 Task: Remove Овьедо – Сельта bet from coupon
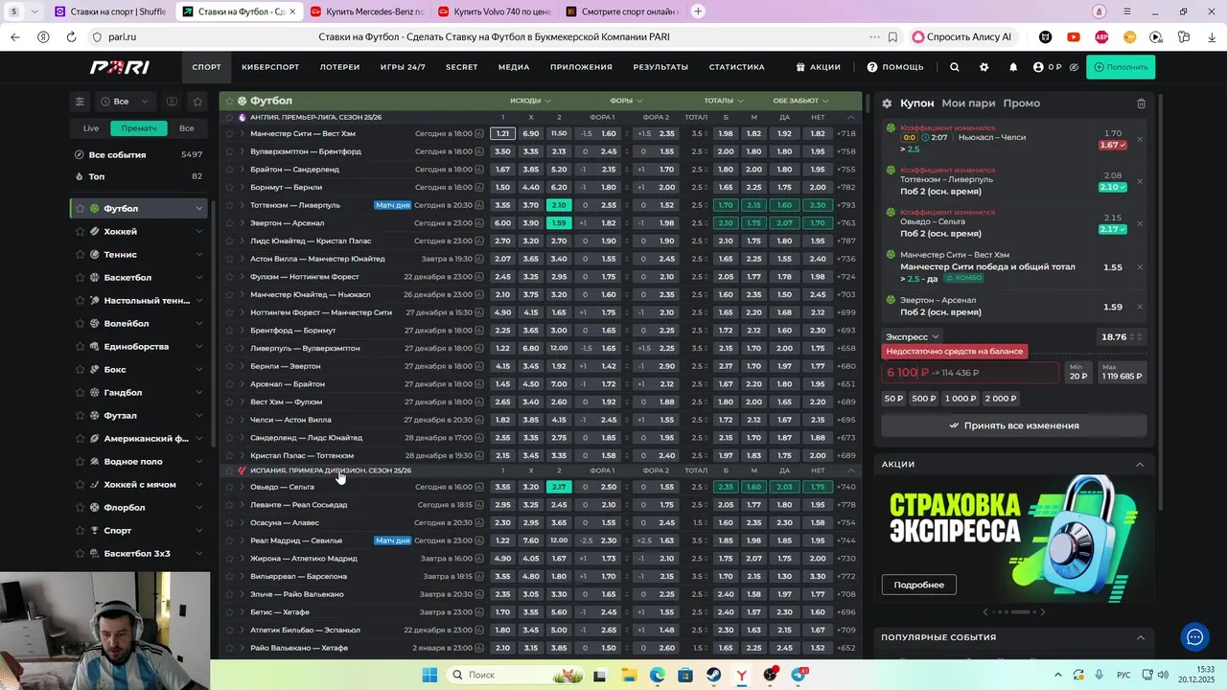click(1140, 223)
